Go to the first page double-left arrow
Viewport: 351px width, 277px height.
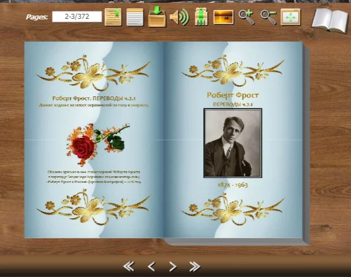129,266
